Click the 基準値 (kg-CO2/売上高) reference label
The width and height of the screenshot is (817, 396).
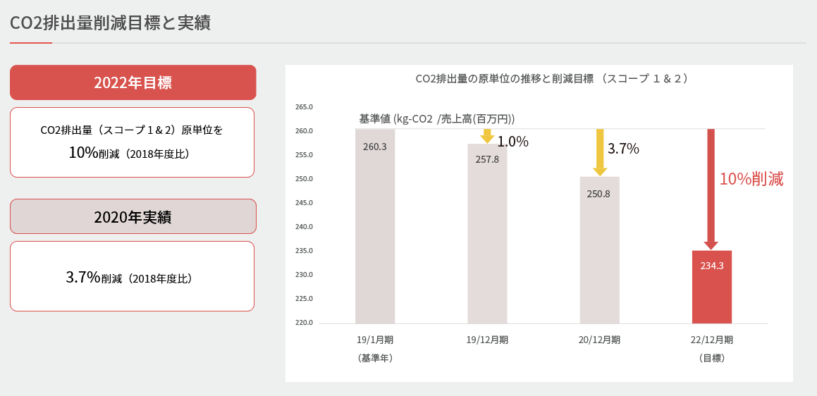tap(436, 118)
